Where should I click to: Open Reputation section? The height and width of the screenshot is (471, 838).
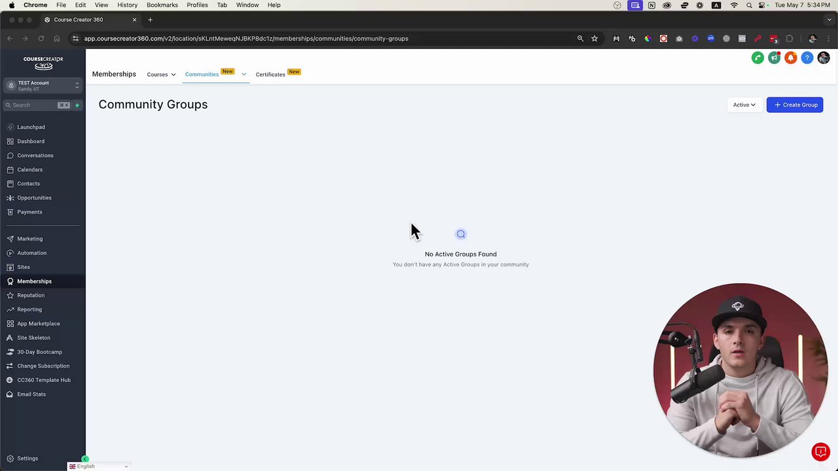pos(31,295)
